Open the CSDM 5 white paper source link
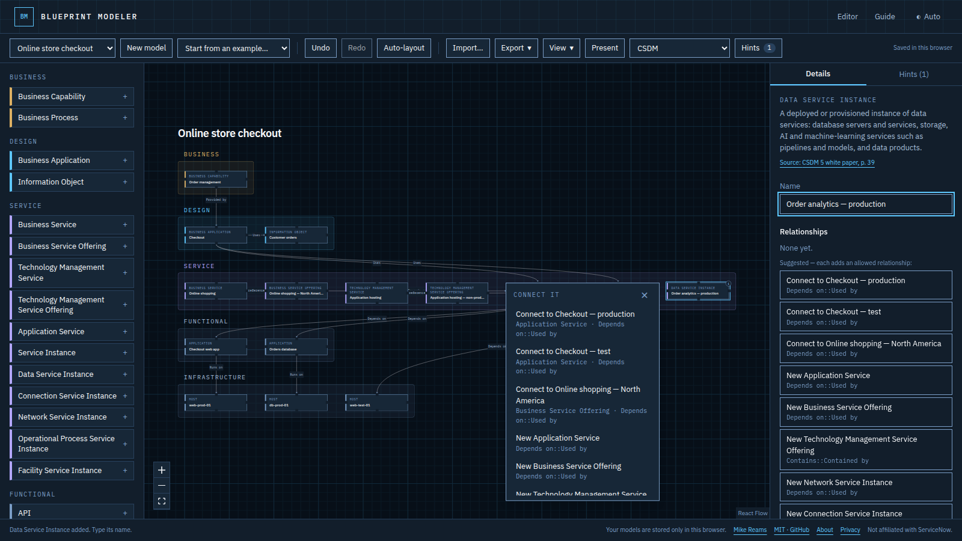 [x=827, y=162]
